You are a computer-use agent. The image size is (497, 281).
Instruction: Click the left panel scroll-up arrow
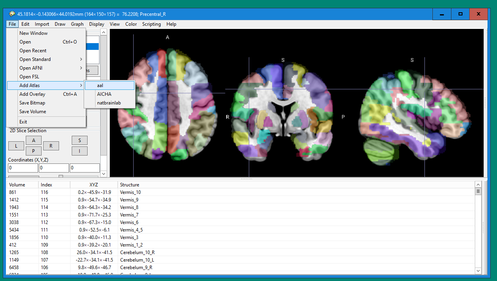pos(103,32)
